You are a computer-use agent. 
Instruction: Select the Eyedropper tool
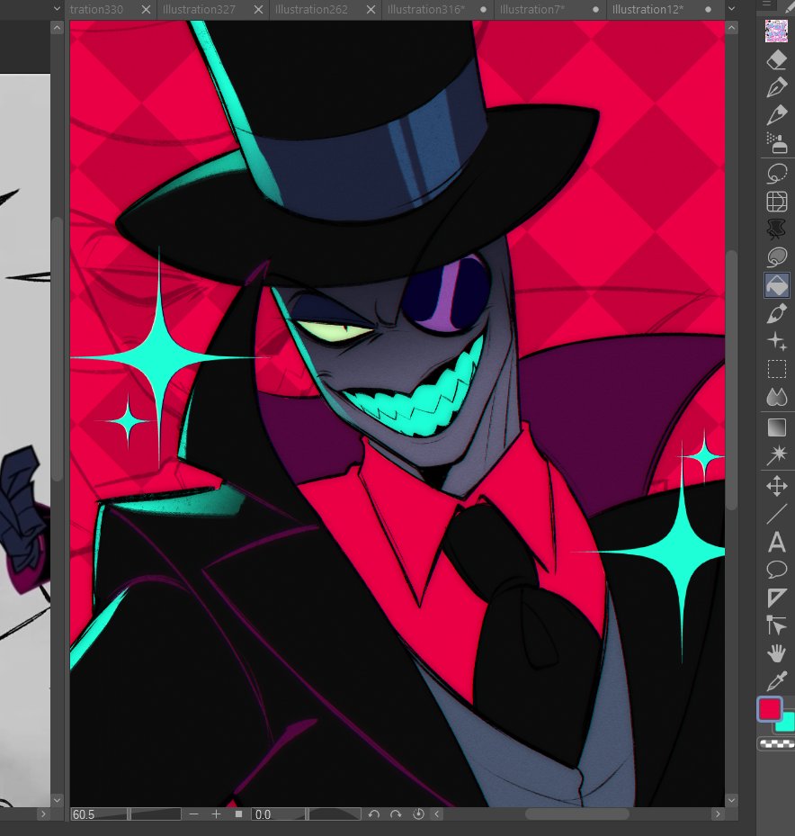tap(776, 681)
